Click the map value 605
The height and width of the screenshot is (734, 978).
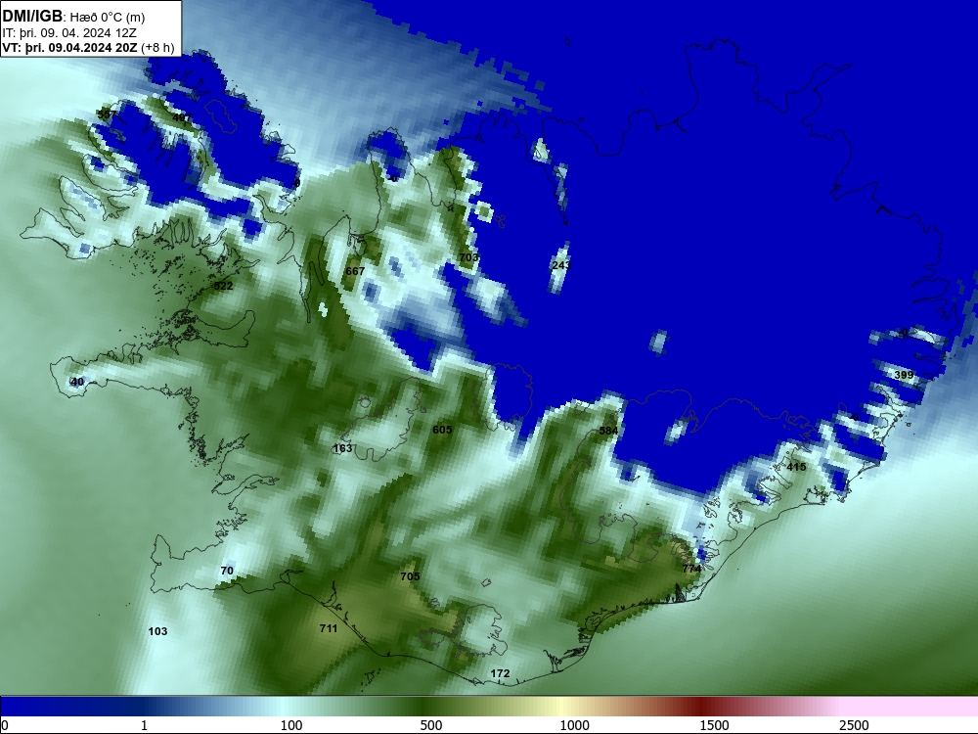442,430
